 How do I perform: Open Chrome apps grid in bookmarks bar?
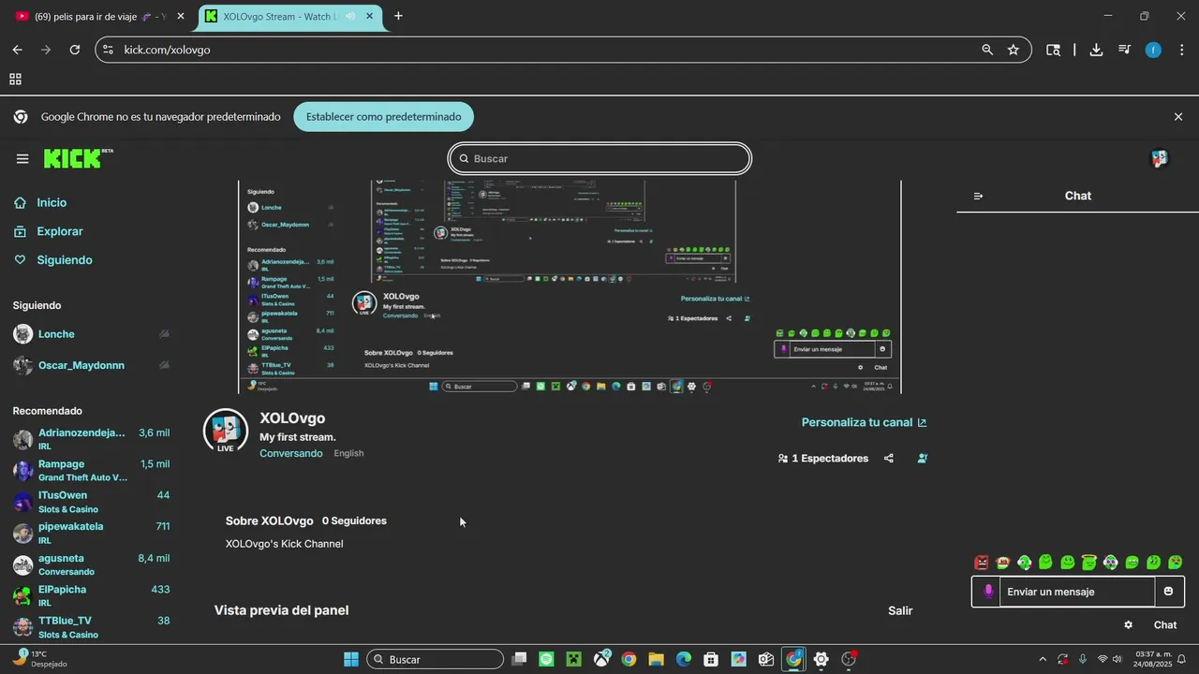[15, 80]
